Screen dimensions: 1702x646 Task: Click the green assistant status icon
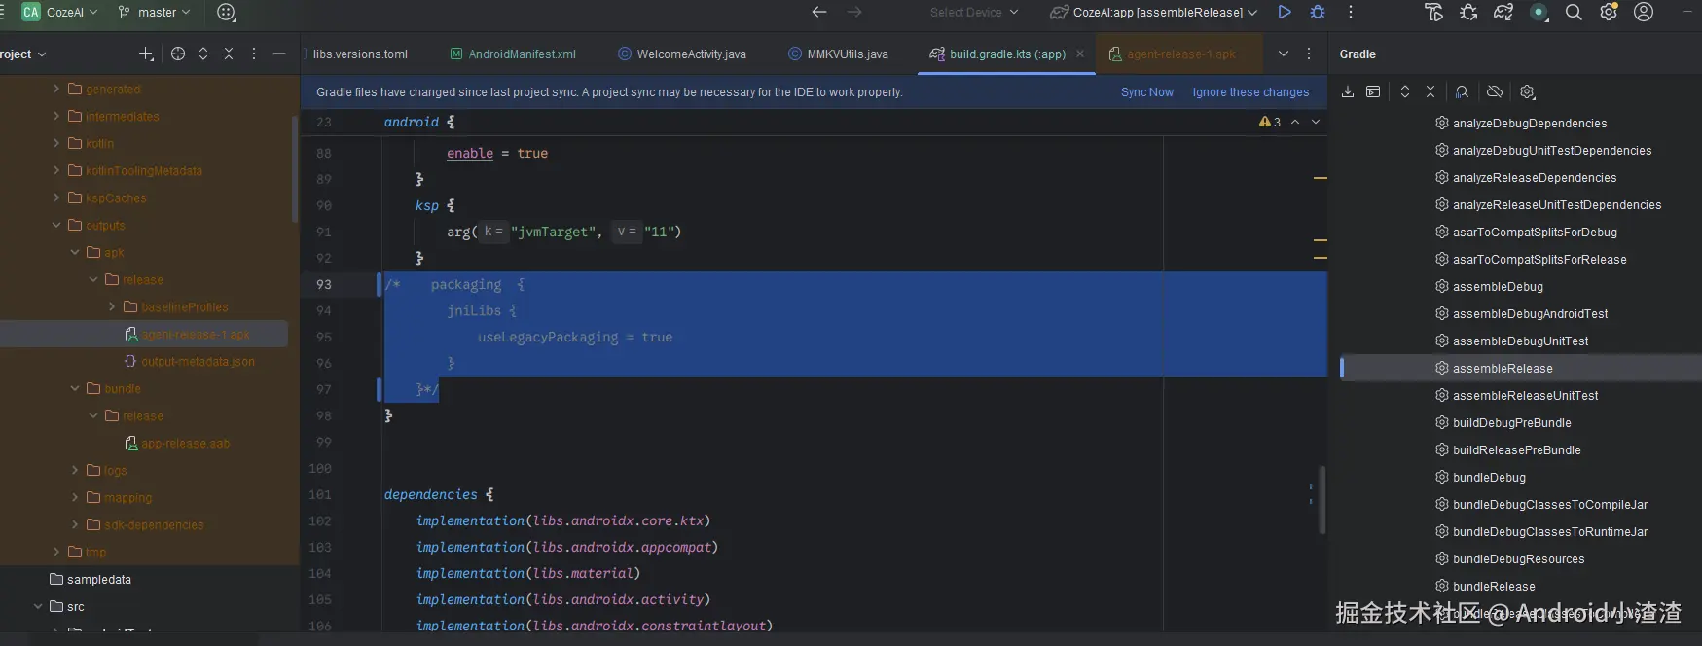click(1539, 12)
